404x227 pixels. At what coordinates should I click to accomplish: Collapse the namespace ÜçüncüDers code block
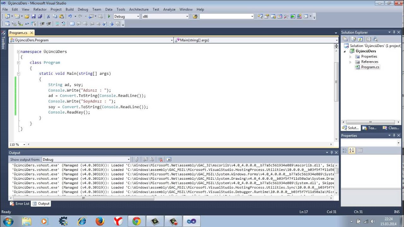[19, 51]
